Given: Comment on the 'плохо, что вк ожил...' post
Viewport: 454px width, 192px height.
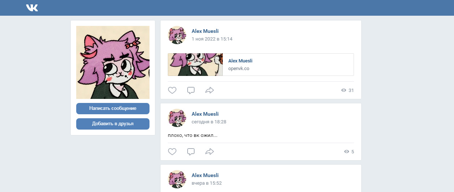Looking at the screenshot, I should tap(191, 151).
